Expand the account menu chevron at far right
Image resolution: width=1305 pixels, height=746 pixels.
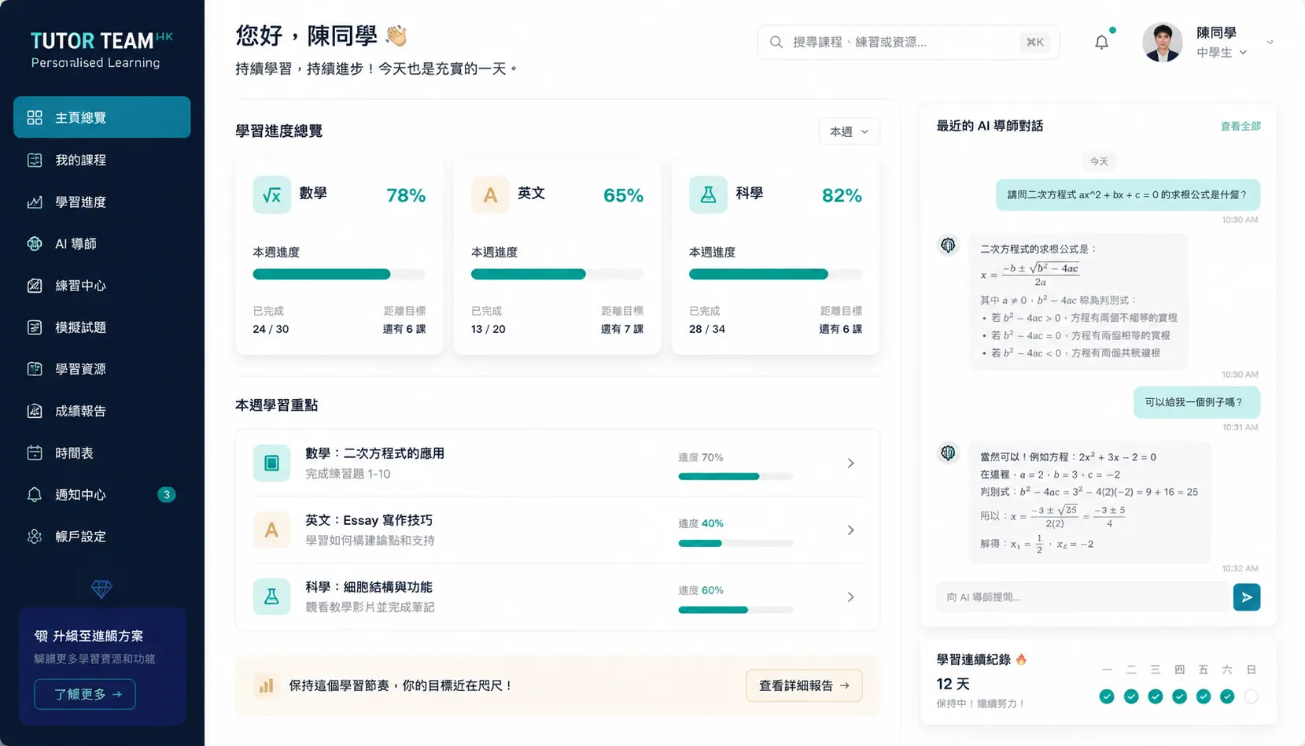tap(1270, 42)
